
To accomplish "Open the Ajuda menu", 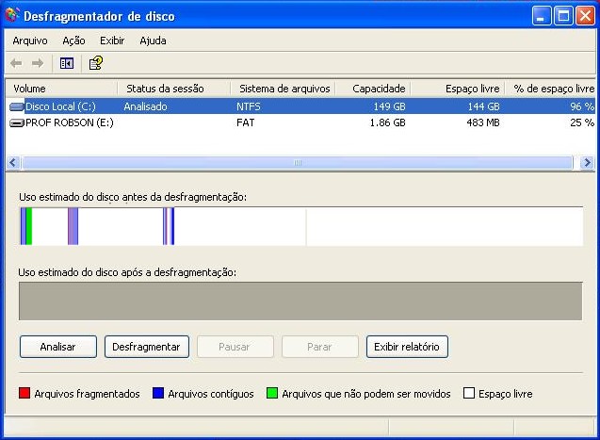I will click(153, 41).
